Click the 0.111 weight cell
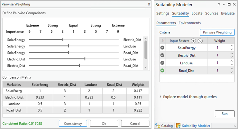The image size is (238, 129). (x=138, y=97)
